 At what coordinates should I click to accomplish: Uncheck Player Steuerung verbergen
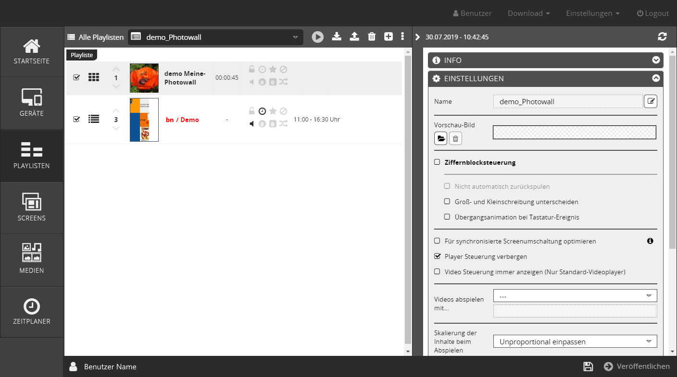437,256
